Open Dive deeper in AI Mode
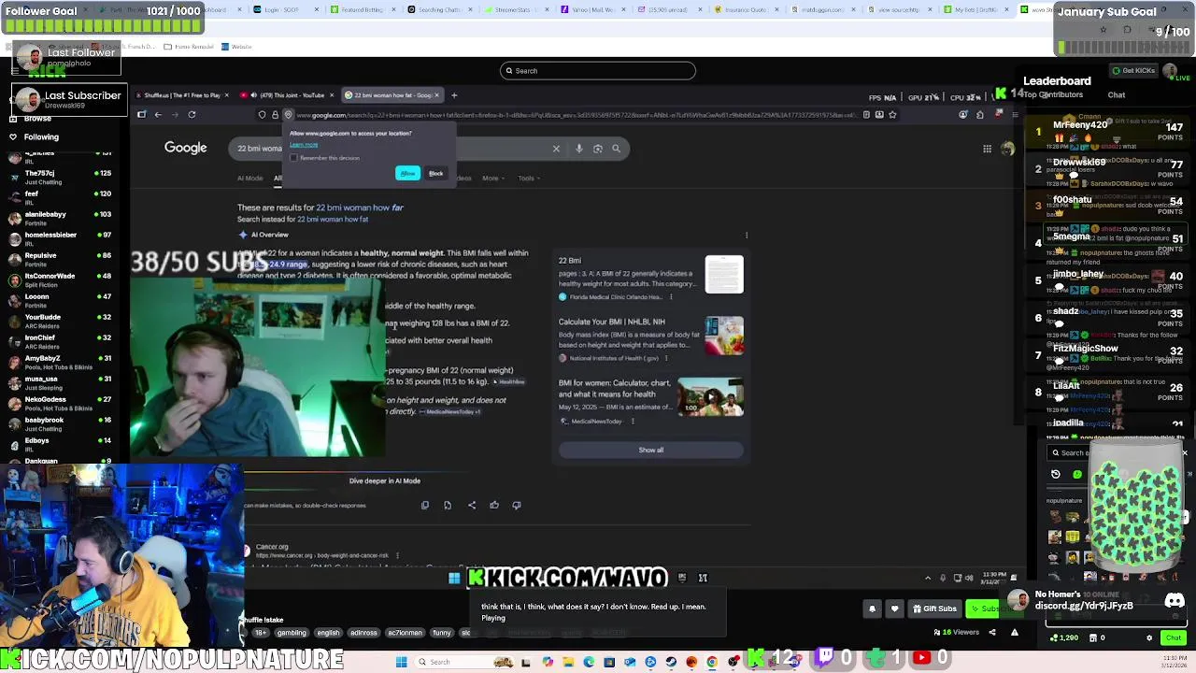Screen dimensions: 1196x673 385,480
